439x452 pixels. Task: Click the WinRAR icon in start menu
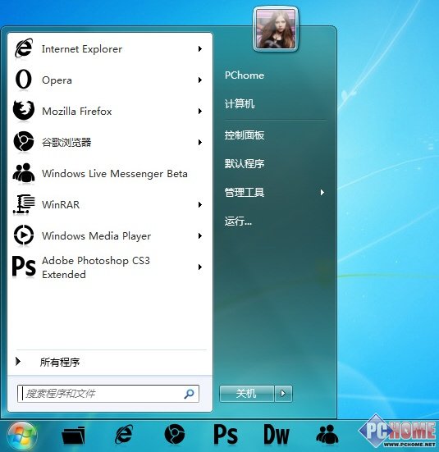24,204
